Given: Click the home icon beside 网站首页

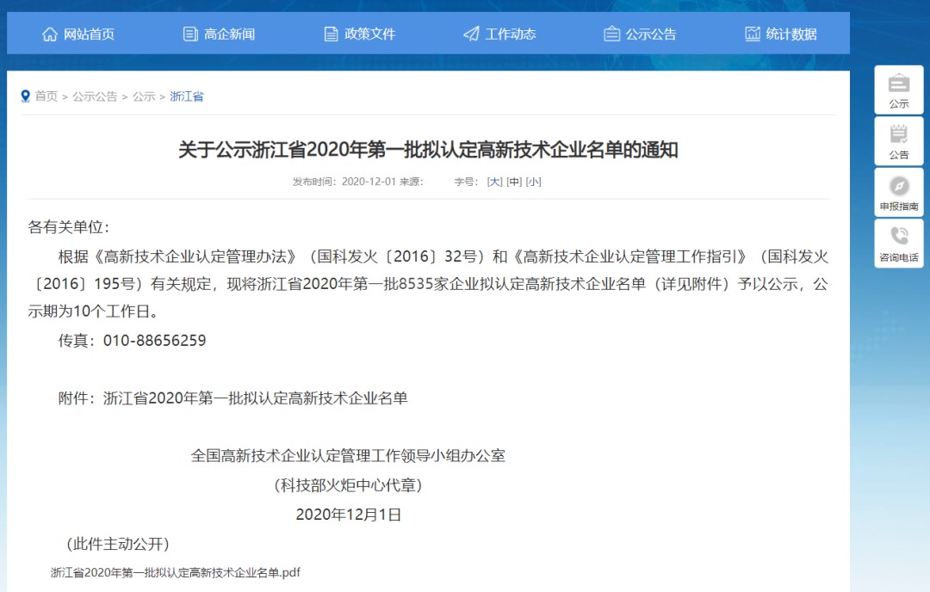Looking at the screenshot, I should click(x=49, y=34).
